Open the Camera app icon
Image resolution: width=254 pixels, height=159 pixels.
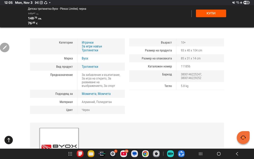point(156,154)
